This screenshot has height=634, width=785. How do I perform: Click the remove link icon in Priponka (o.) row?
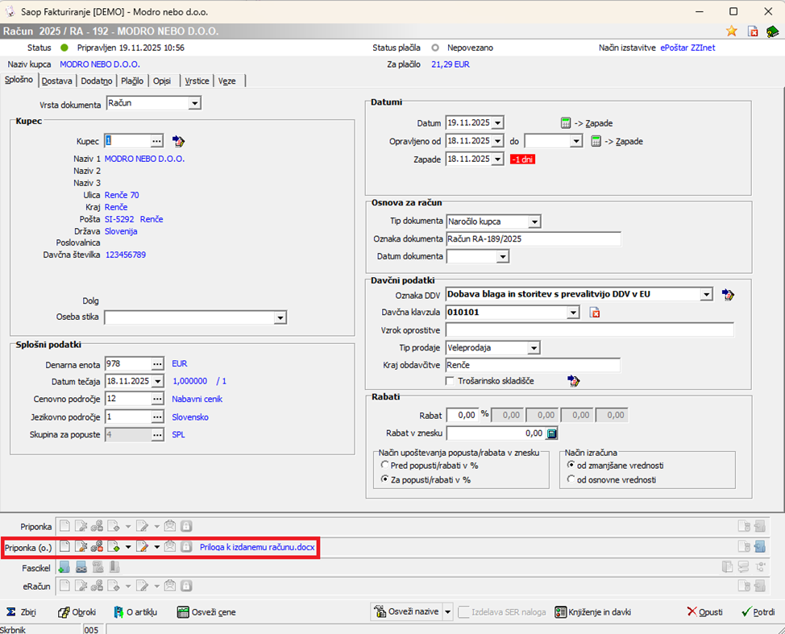[x=98, y=546]
